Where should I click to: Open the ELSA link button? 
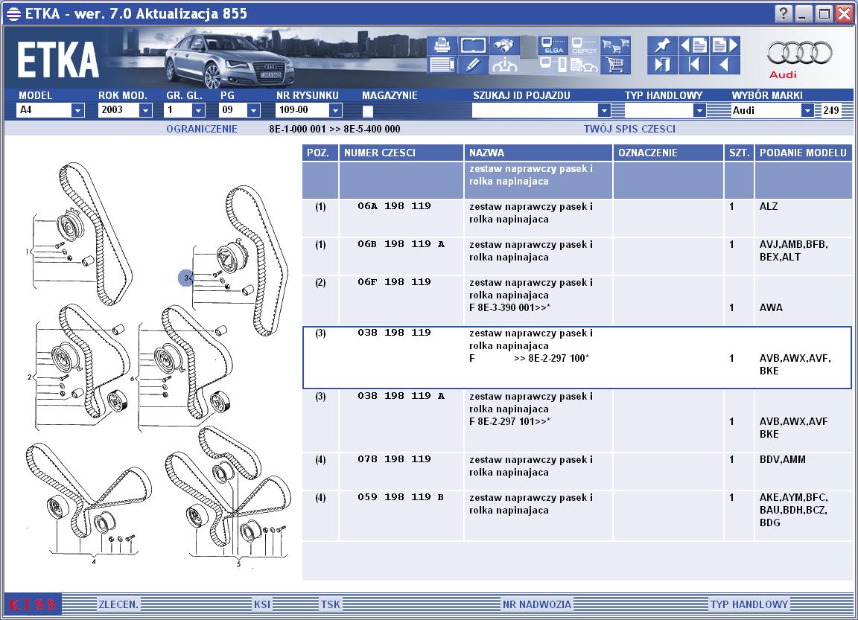pos(553,45)
